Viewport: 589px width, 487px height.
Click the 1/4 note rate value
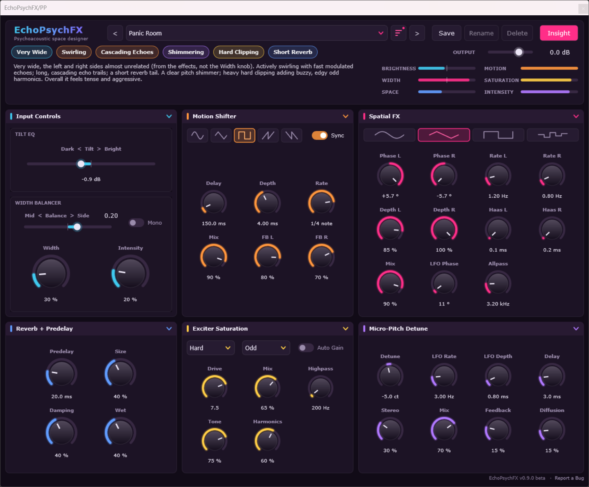(322, 224)
